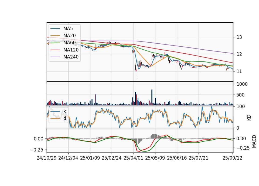Click price axis value 11
The height and width of the screenshot is (186, 259).
(239, 71)
